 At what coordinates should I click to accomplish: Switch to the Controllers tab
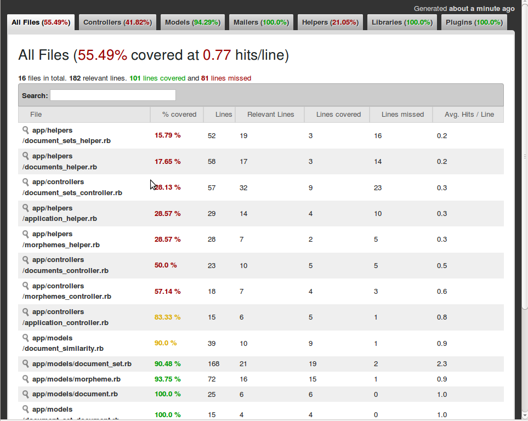point(117,22)
